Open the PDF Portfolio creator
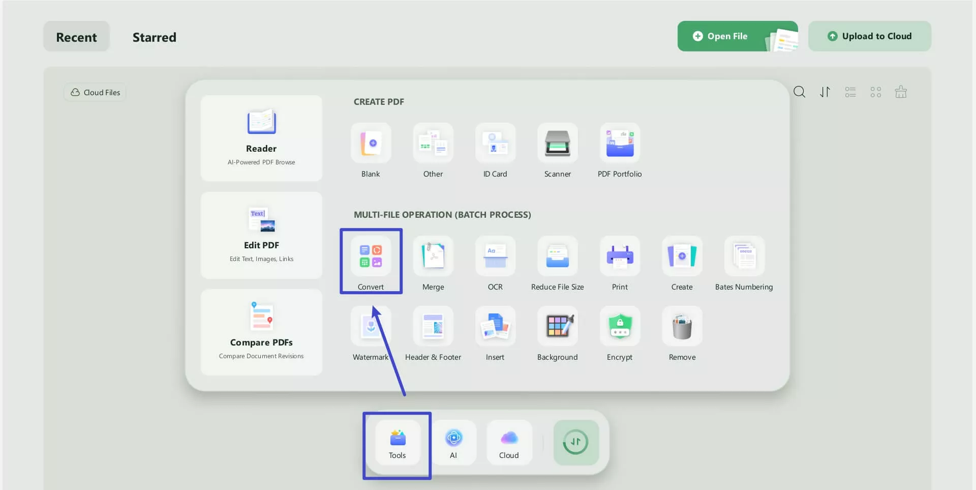The height and width of the screenshot is (490, 976). (x=620, y=148)
